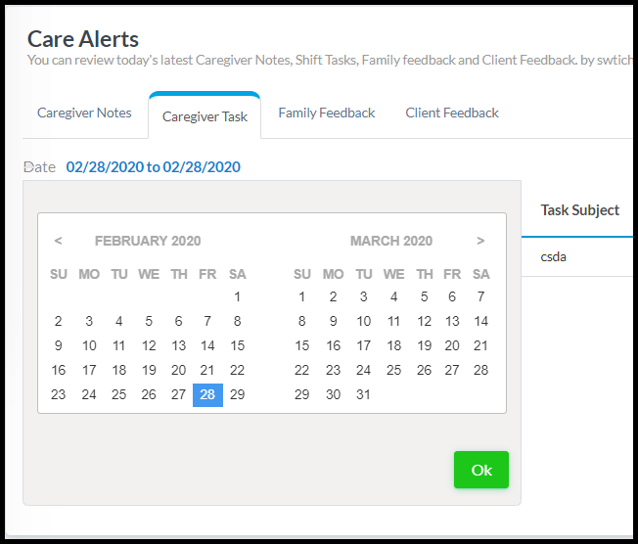638x544 pixels.
Task: Pick February 10 in the calendar
Action: [89, 346]
